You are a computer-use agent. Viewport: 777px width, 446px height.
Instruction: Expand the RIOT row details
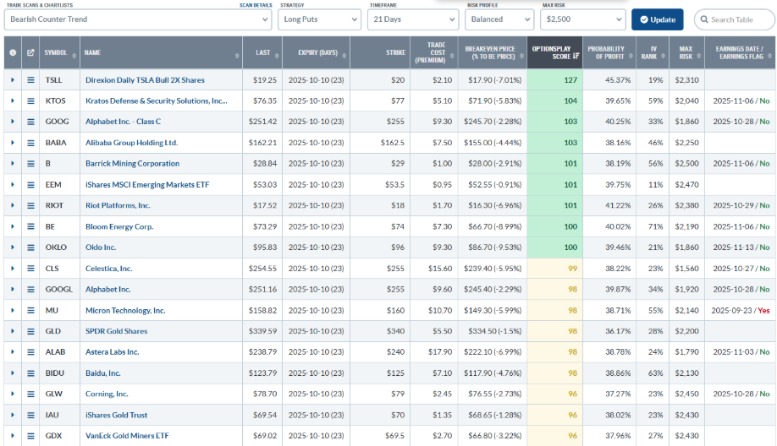click(x=13, y=205)
